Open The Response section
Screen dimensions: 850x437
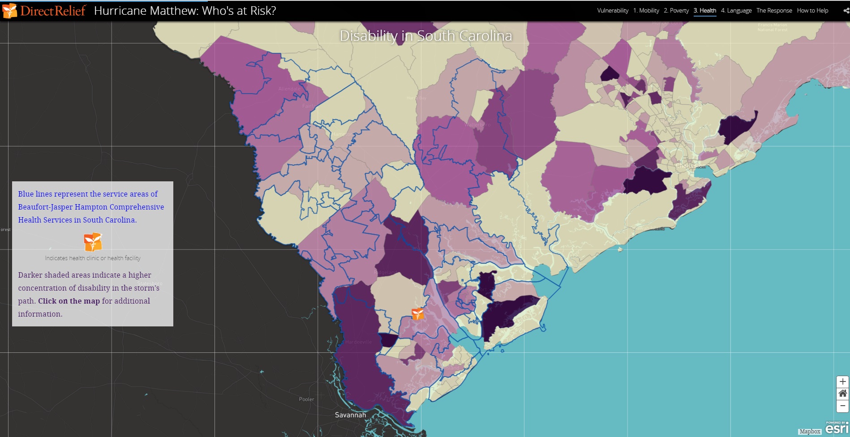pos(774,11)
